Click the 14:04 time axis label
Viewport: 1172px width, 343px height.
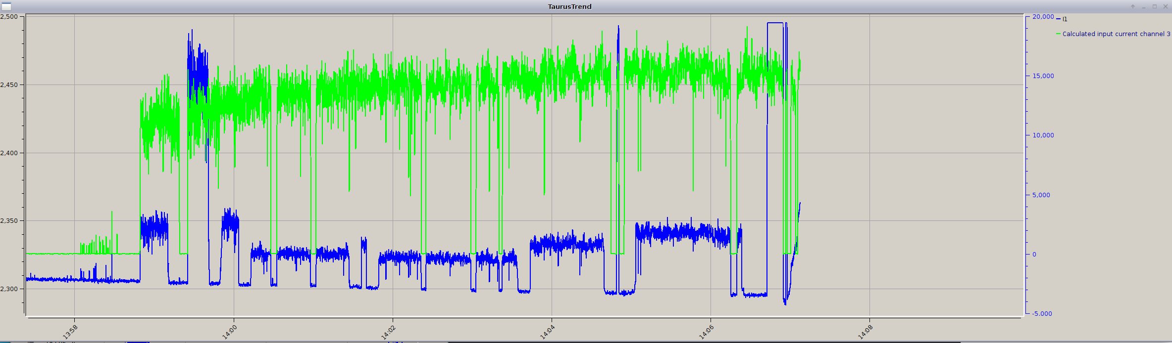548,332
